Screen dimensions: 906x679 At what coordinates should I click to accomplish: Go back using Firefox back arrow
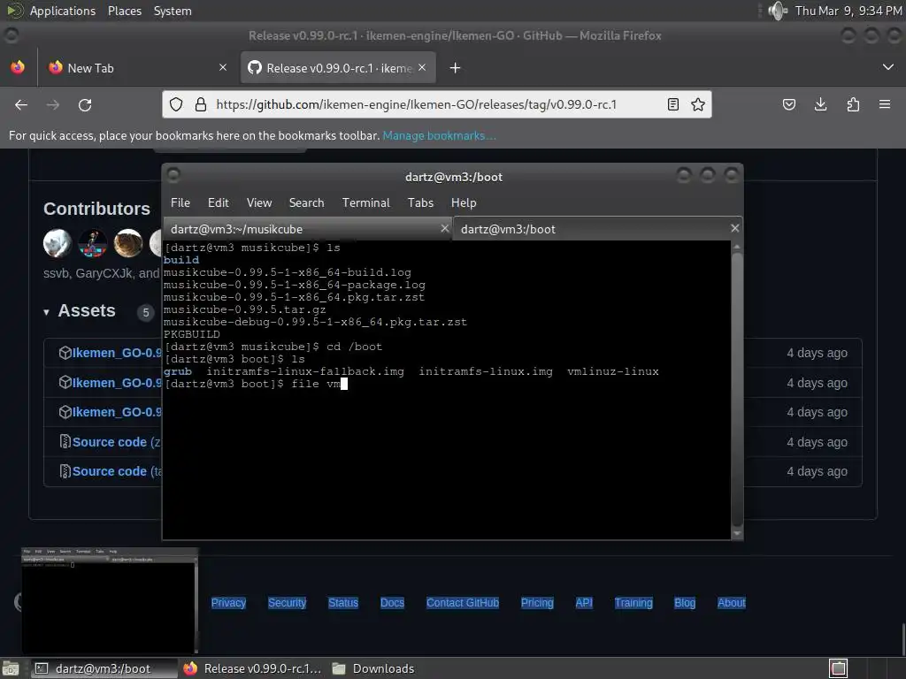(x=21, y=104)
